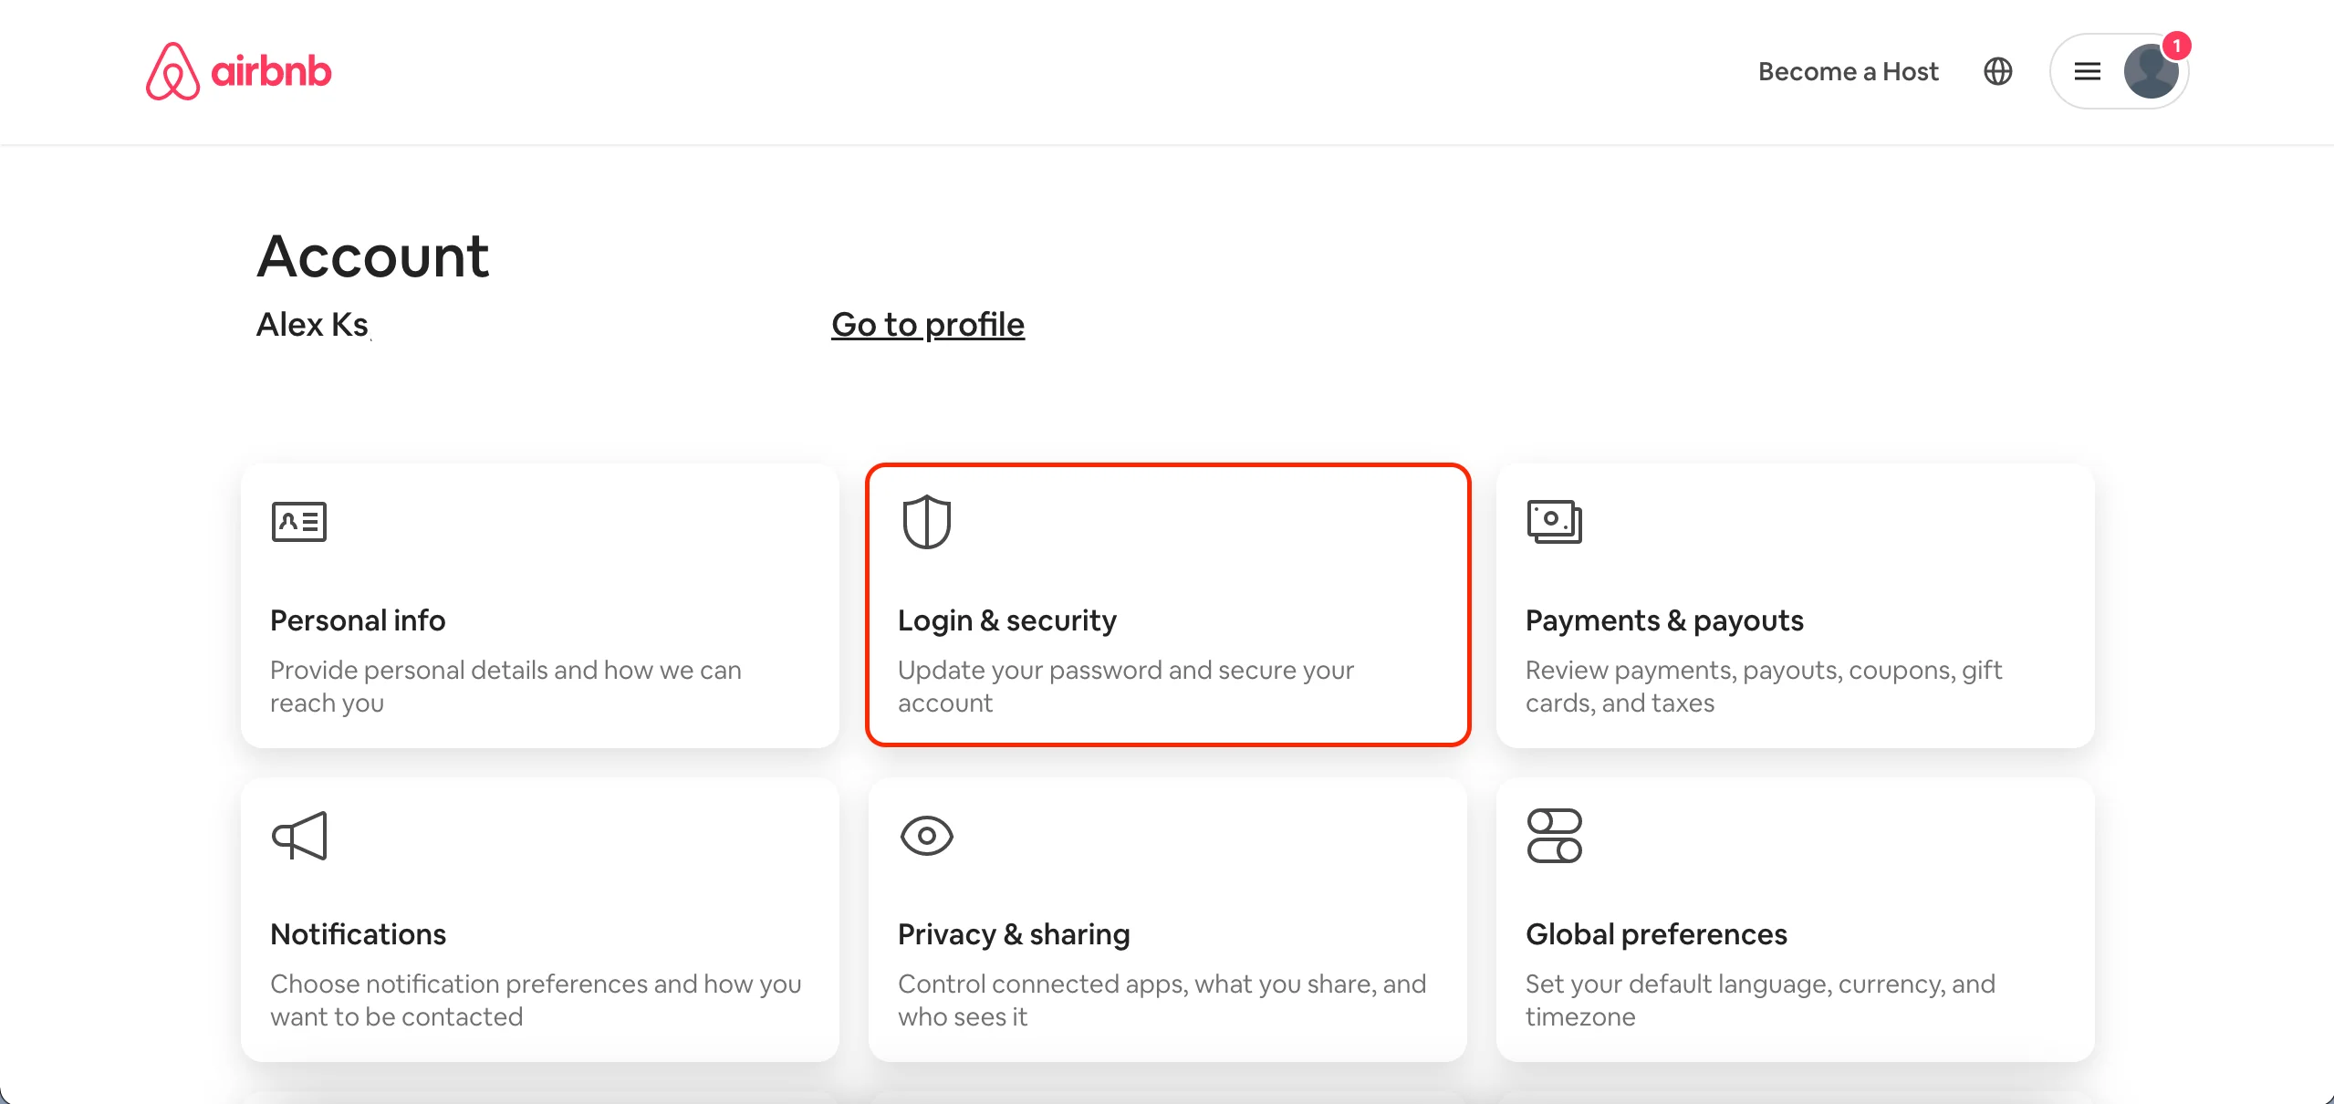Click the Global preferences toggles icon
The image size is (2334, 1104).
[1554, 836]
